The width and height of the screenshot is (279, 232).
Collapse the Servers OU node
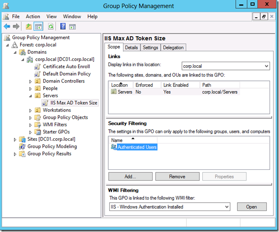pos(30,95)
